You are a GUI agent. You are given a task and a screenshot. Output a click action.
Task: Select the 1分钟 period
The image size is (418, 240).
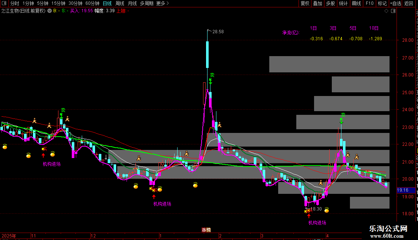click(x=28, y=3)
